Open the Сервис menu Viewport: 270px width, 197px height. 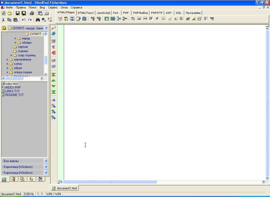53,8
